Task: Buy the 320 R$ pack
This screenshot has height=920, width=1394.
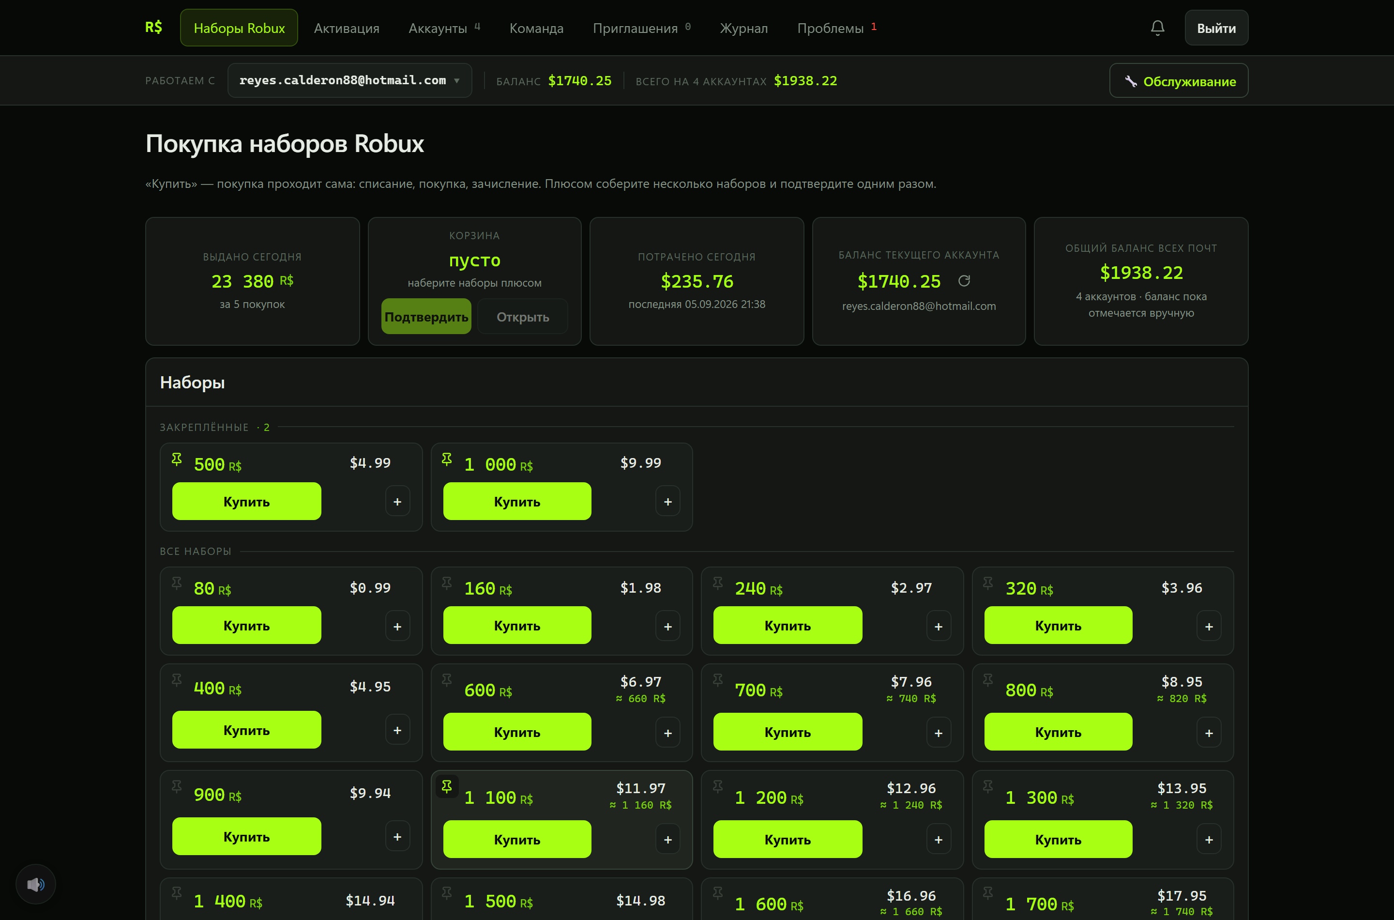Action: coord(1058,626)
